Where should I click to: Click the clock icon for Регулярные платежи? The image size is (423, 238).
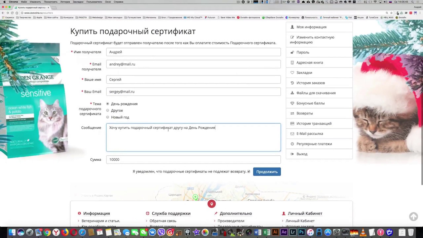(x=292, y=144)
